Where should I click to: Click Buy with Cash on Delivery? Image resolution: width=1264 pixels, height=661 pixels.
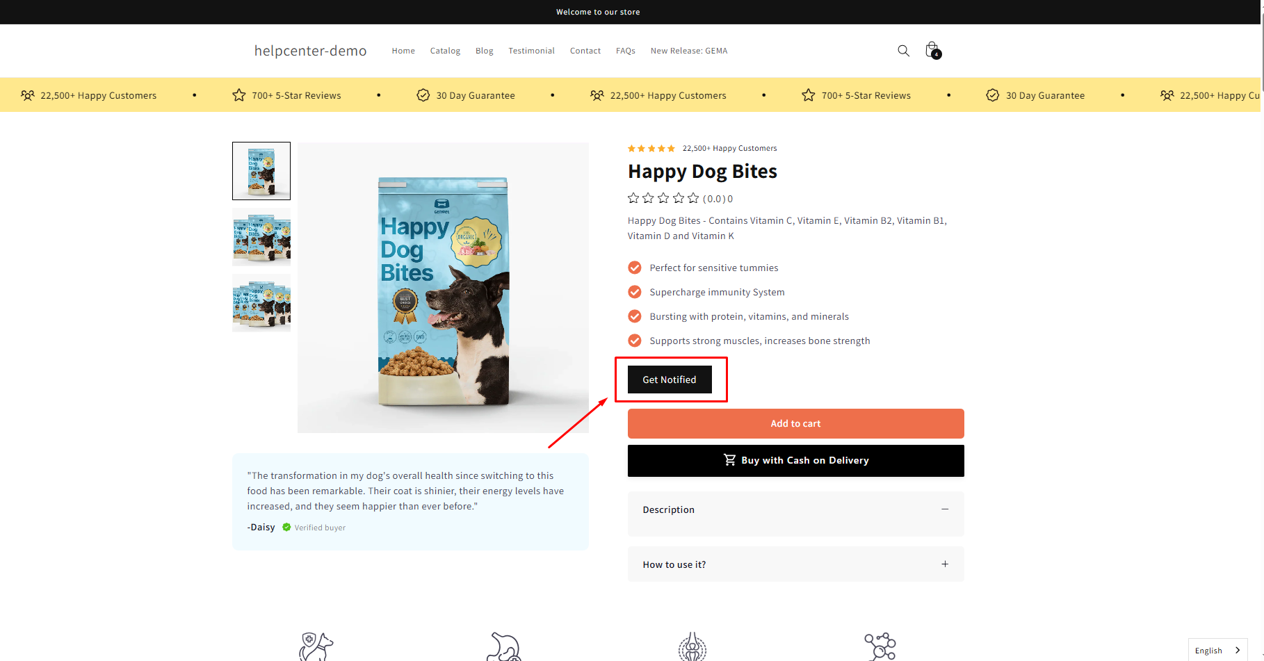coord(795,460)
